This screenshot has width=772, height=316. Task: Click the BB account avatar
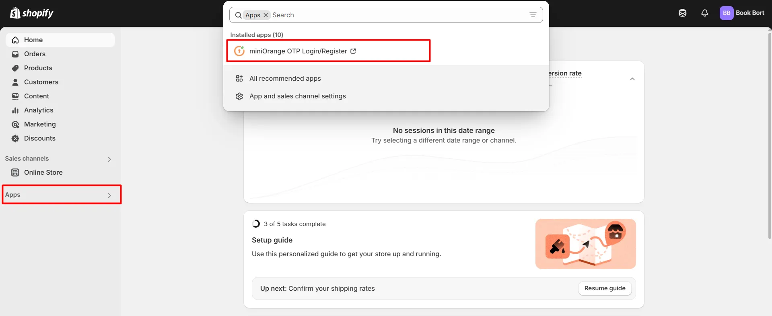[726, 13]
